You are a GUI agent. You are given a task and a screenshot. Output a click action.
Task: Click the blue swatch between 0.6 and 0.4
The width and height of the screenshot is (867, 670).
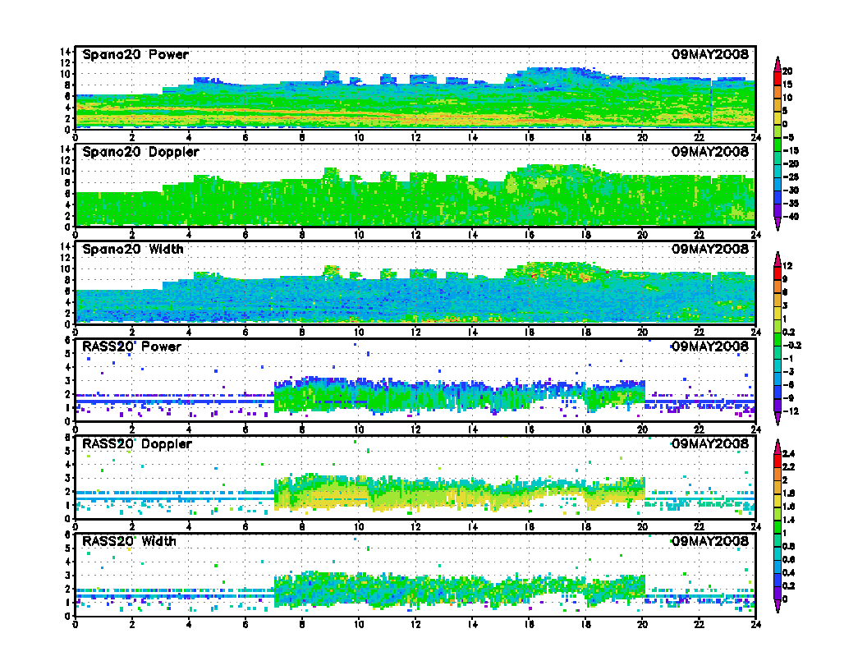pyautogui.click(x=778, y=567)
